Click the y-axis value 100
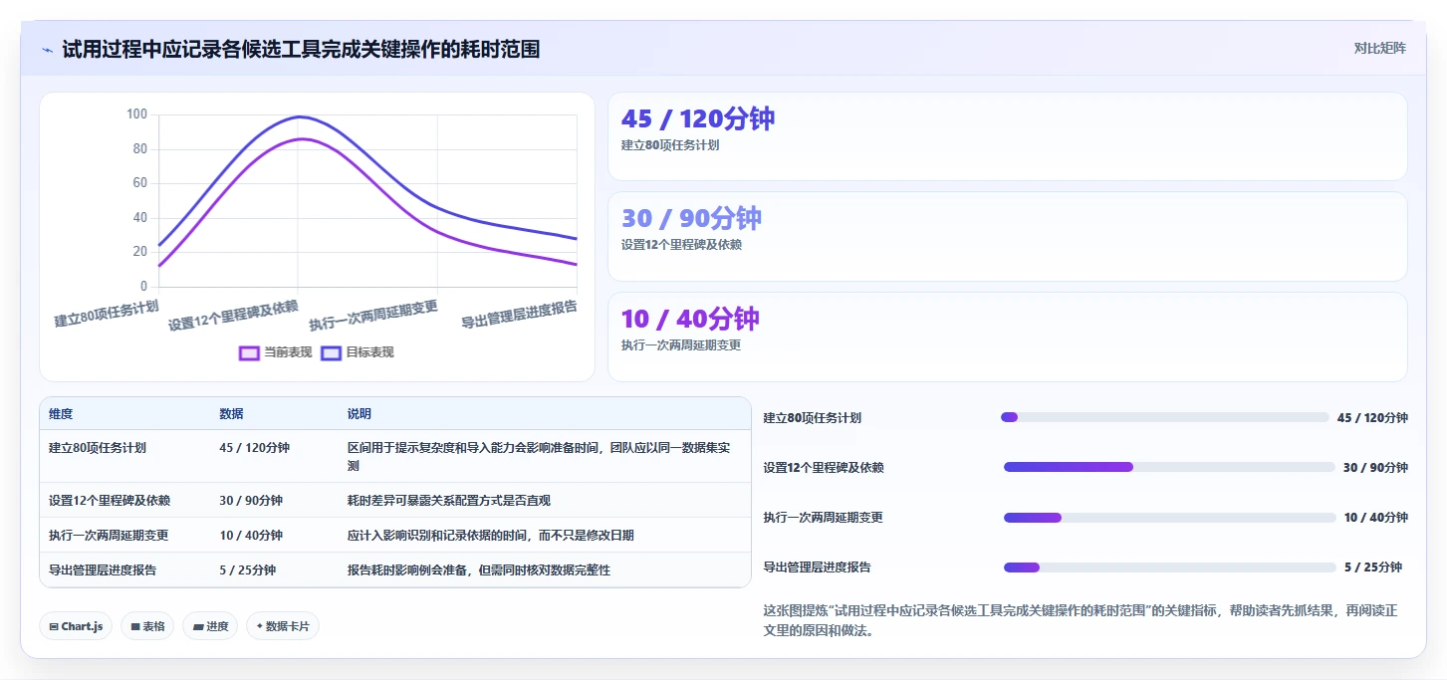Image resolution: width=1447 pixels, height=680 pixels. coord(136,114)
